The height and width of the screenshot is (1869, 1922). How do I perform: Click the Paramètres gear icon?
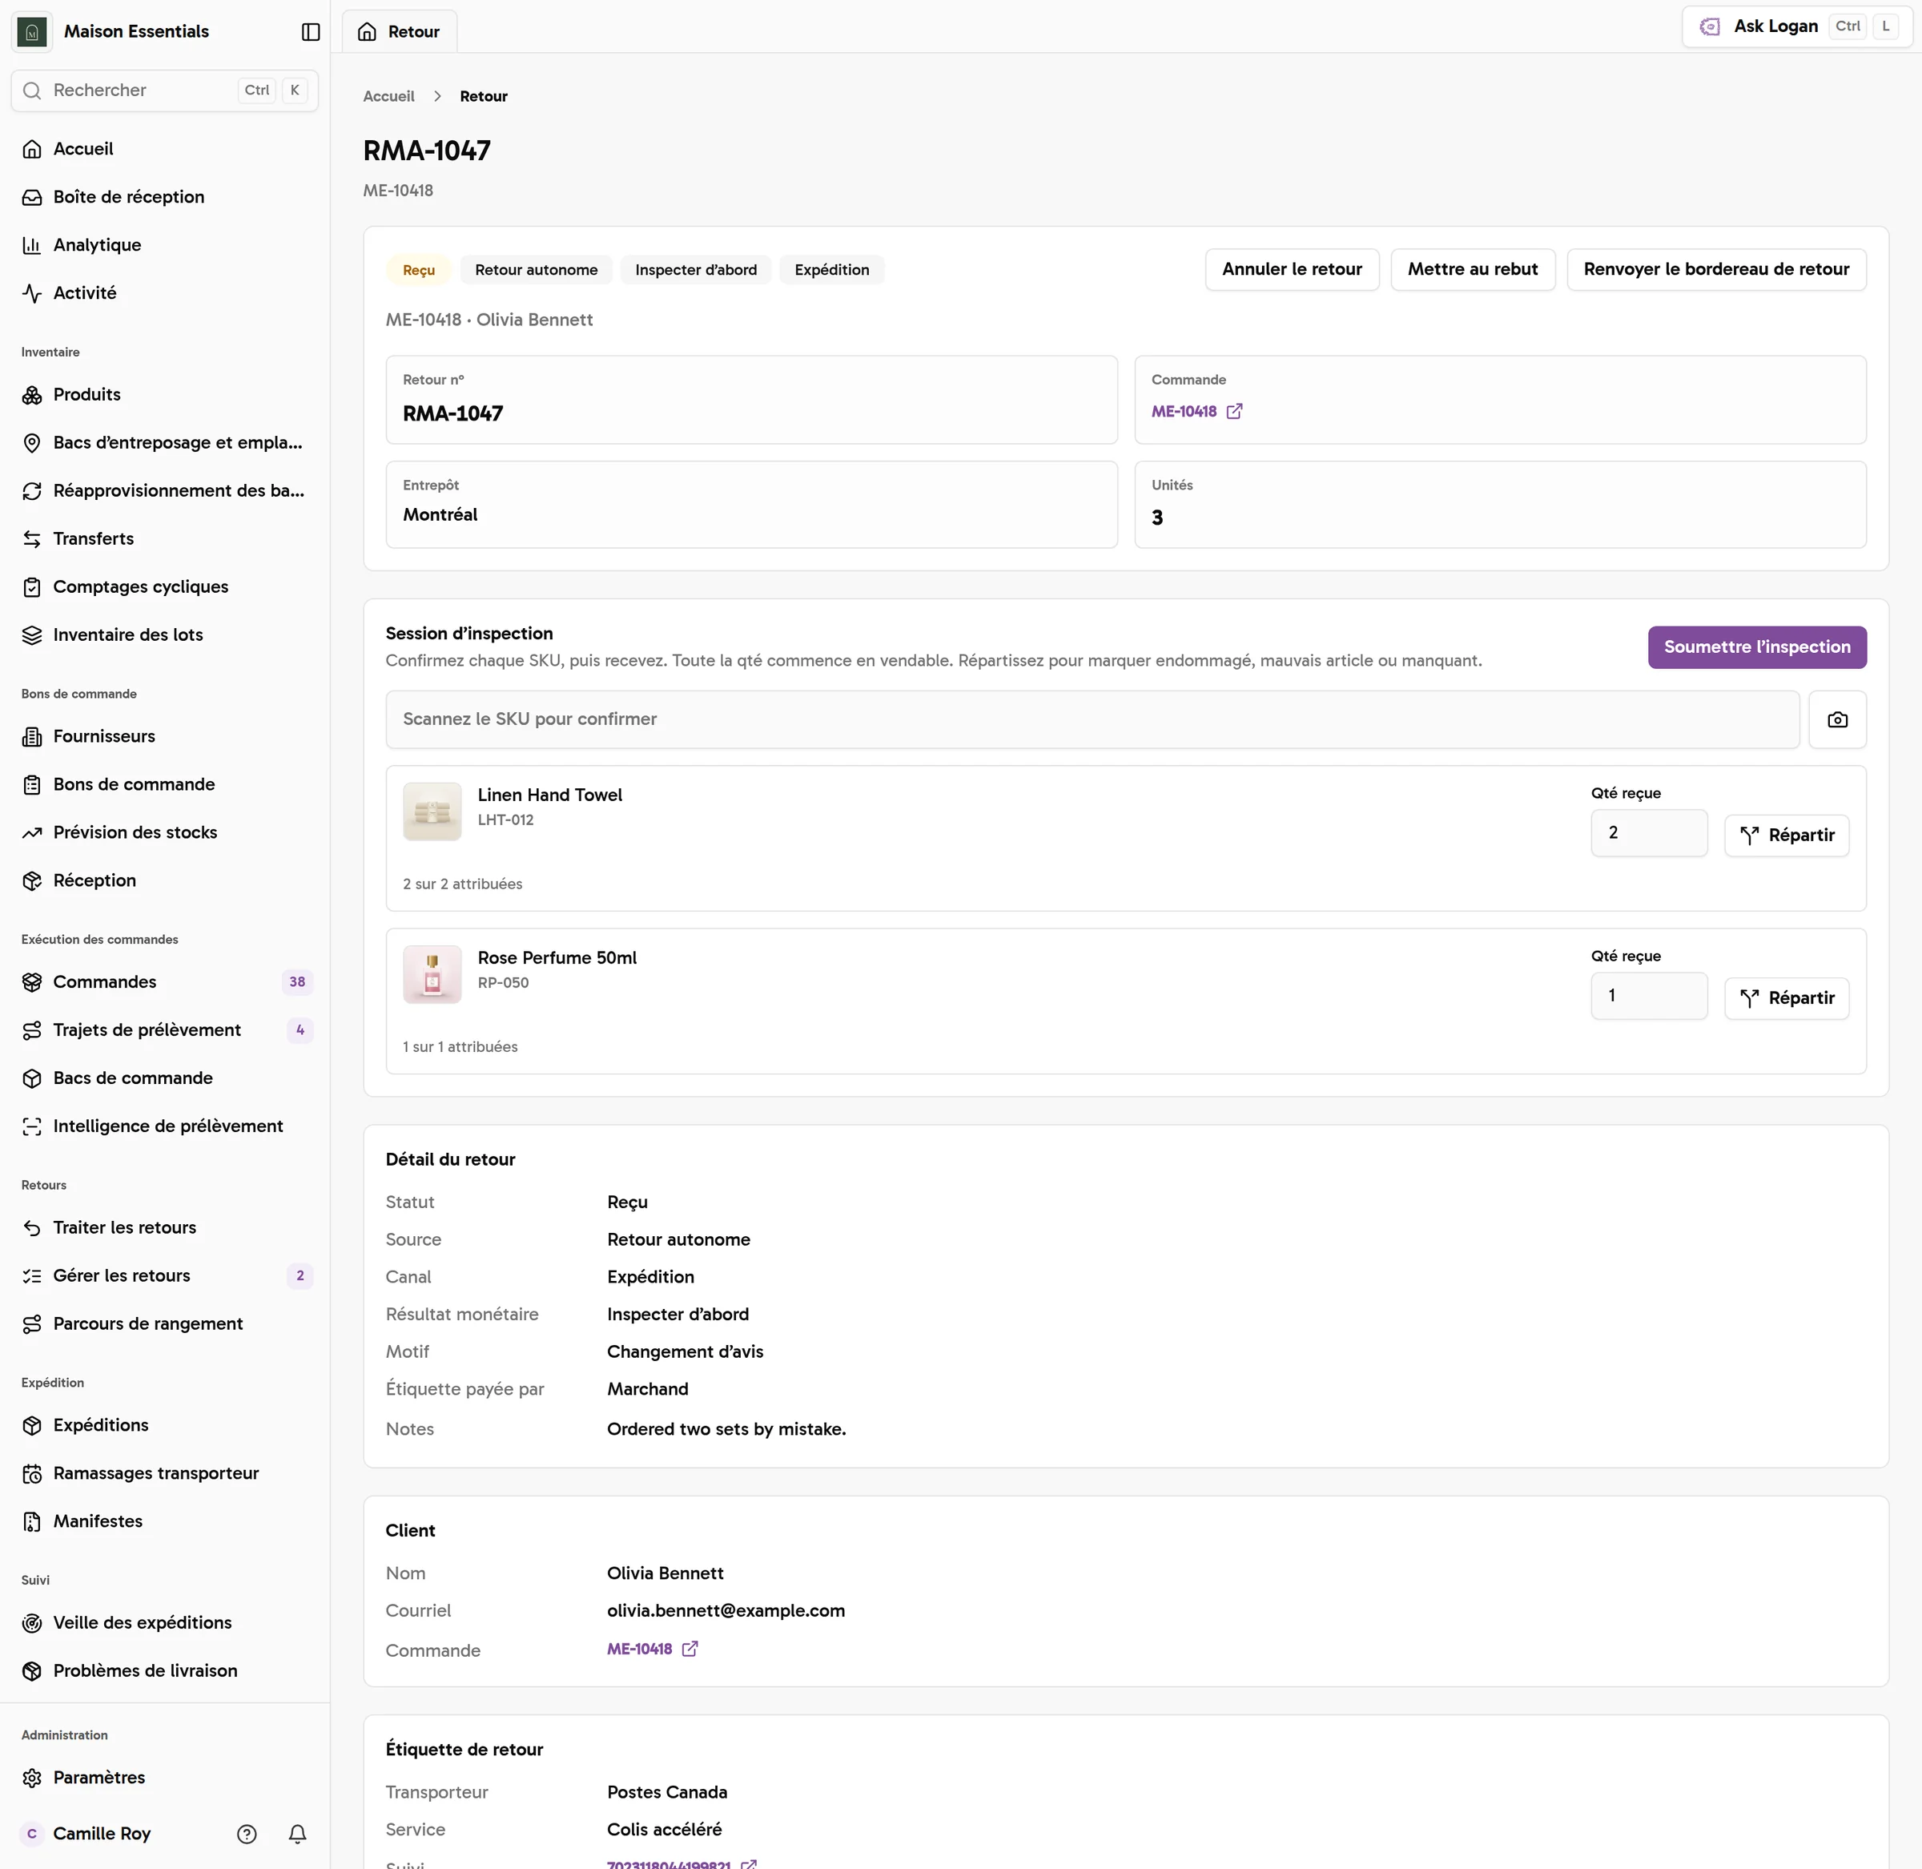pyautogui.click(x=32, y=1778)
